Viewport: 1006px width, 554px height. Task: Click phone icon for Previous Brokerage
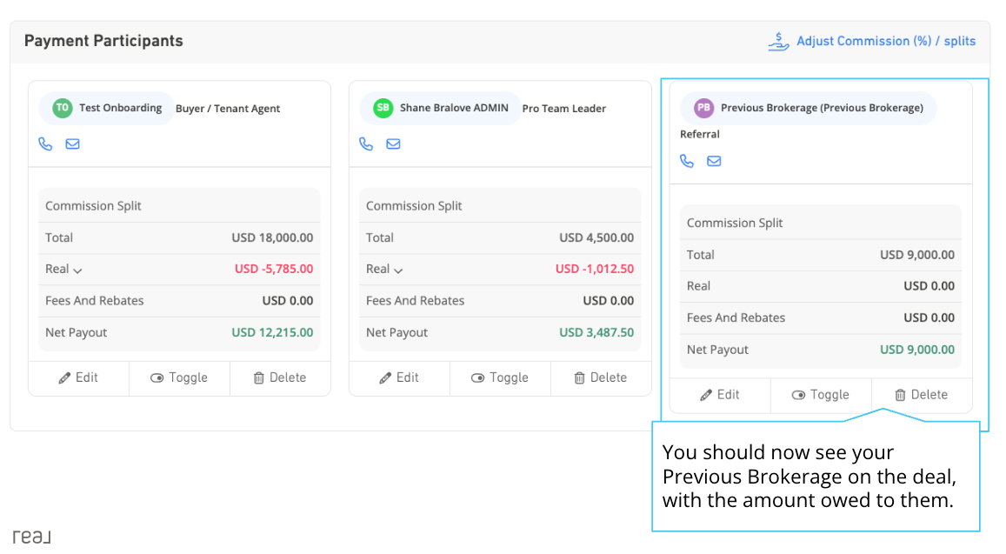[687, 161]
